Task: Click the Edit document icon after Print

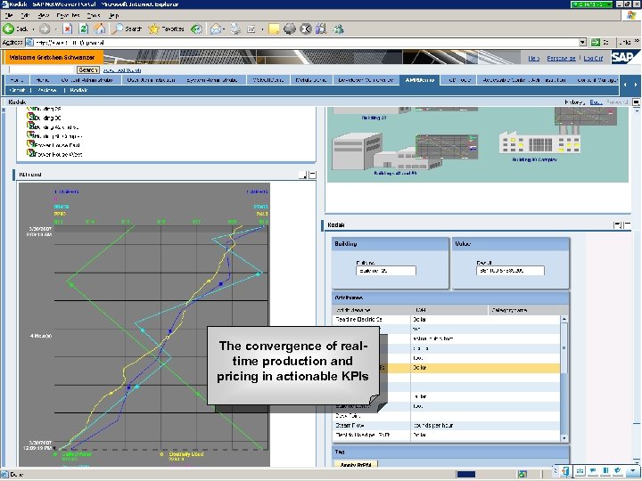Action: pos(251,29)
